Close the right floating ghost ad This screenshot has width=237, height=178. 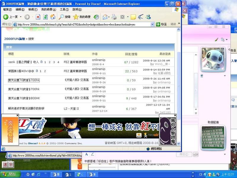(x=175, y=115)
